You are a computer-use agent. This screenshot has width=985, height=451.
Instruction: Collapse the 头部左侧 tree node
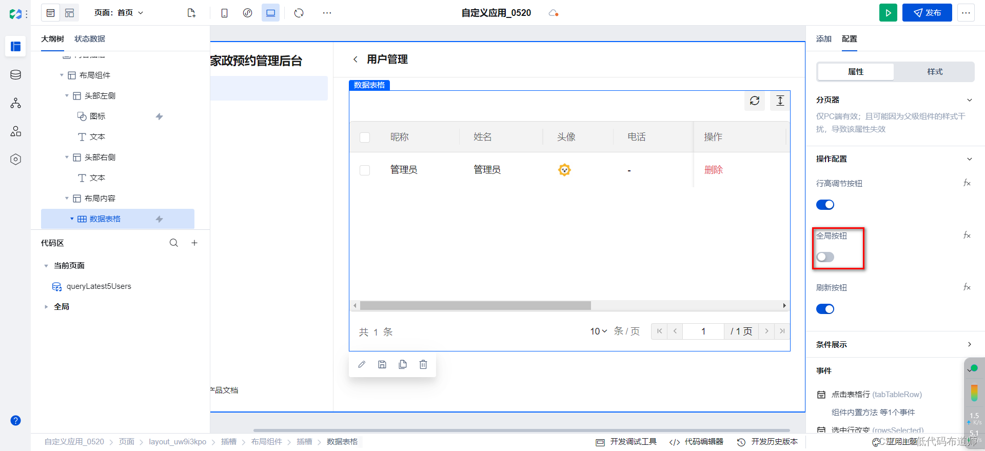pos(67,96)
